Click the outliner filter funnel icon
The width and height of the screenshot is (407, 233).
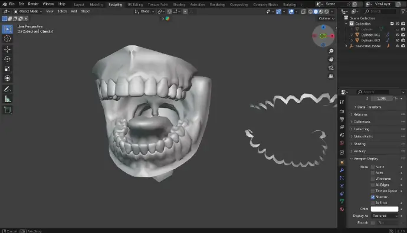pos(403,11)
